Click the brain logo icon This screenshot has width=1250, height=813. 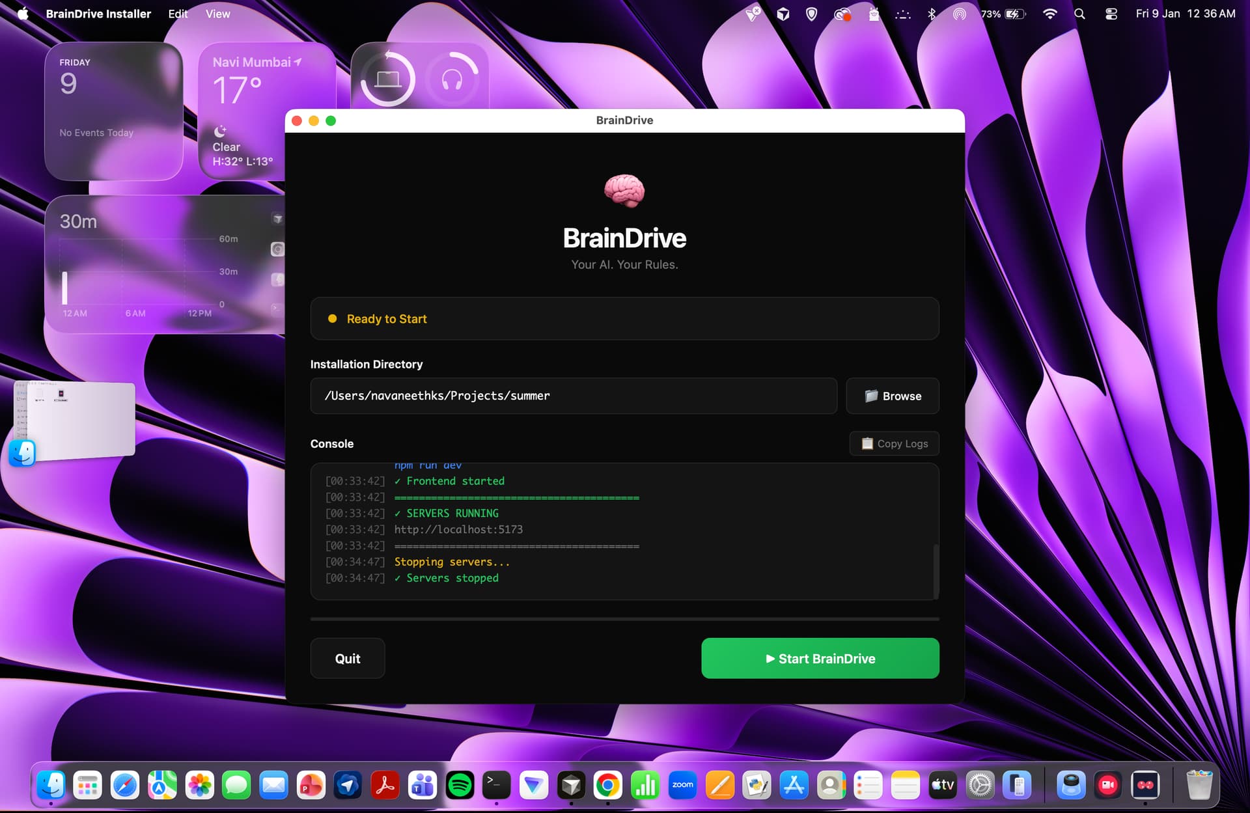pos(624,190)
